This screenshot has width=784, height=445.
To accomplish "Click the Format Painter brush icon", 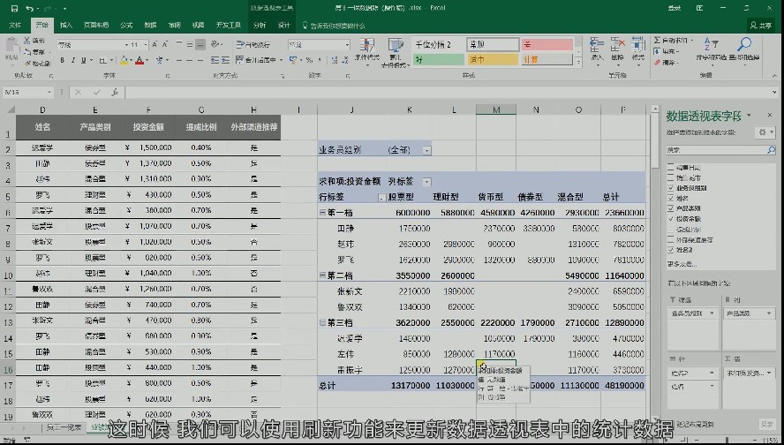I will tap(27, 64).
